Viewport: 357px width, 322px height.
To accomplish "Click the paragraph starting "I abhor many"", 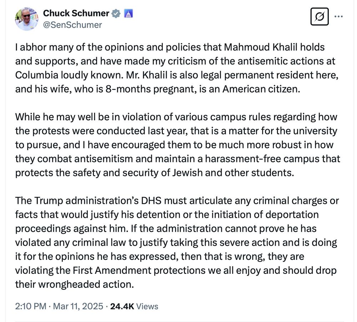I will click(177, 68).
